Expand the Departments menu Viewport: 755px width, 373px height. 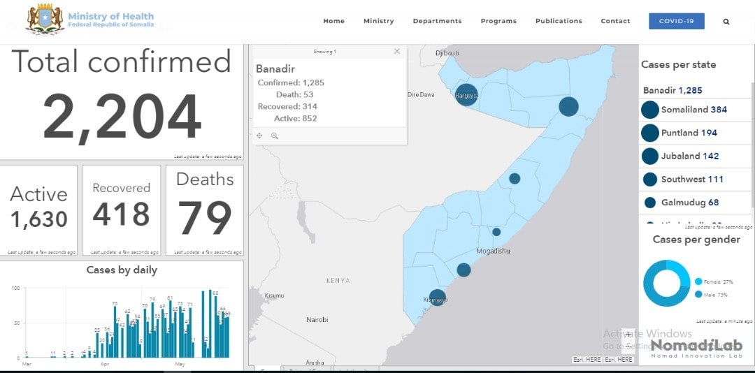coord(437,21)
